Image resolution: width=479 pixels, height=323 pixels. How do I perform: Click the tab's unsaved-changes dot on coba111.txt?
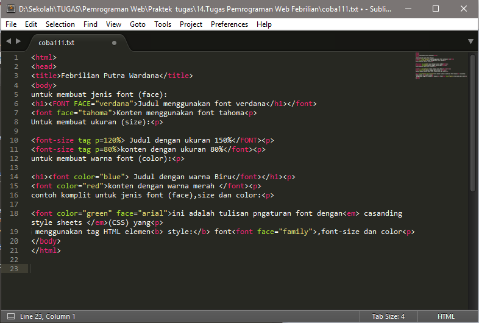pos(114,43)
